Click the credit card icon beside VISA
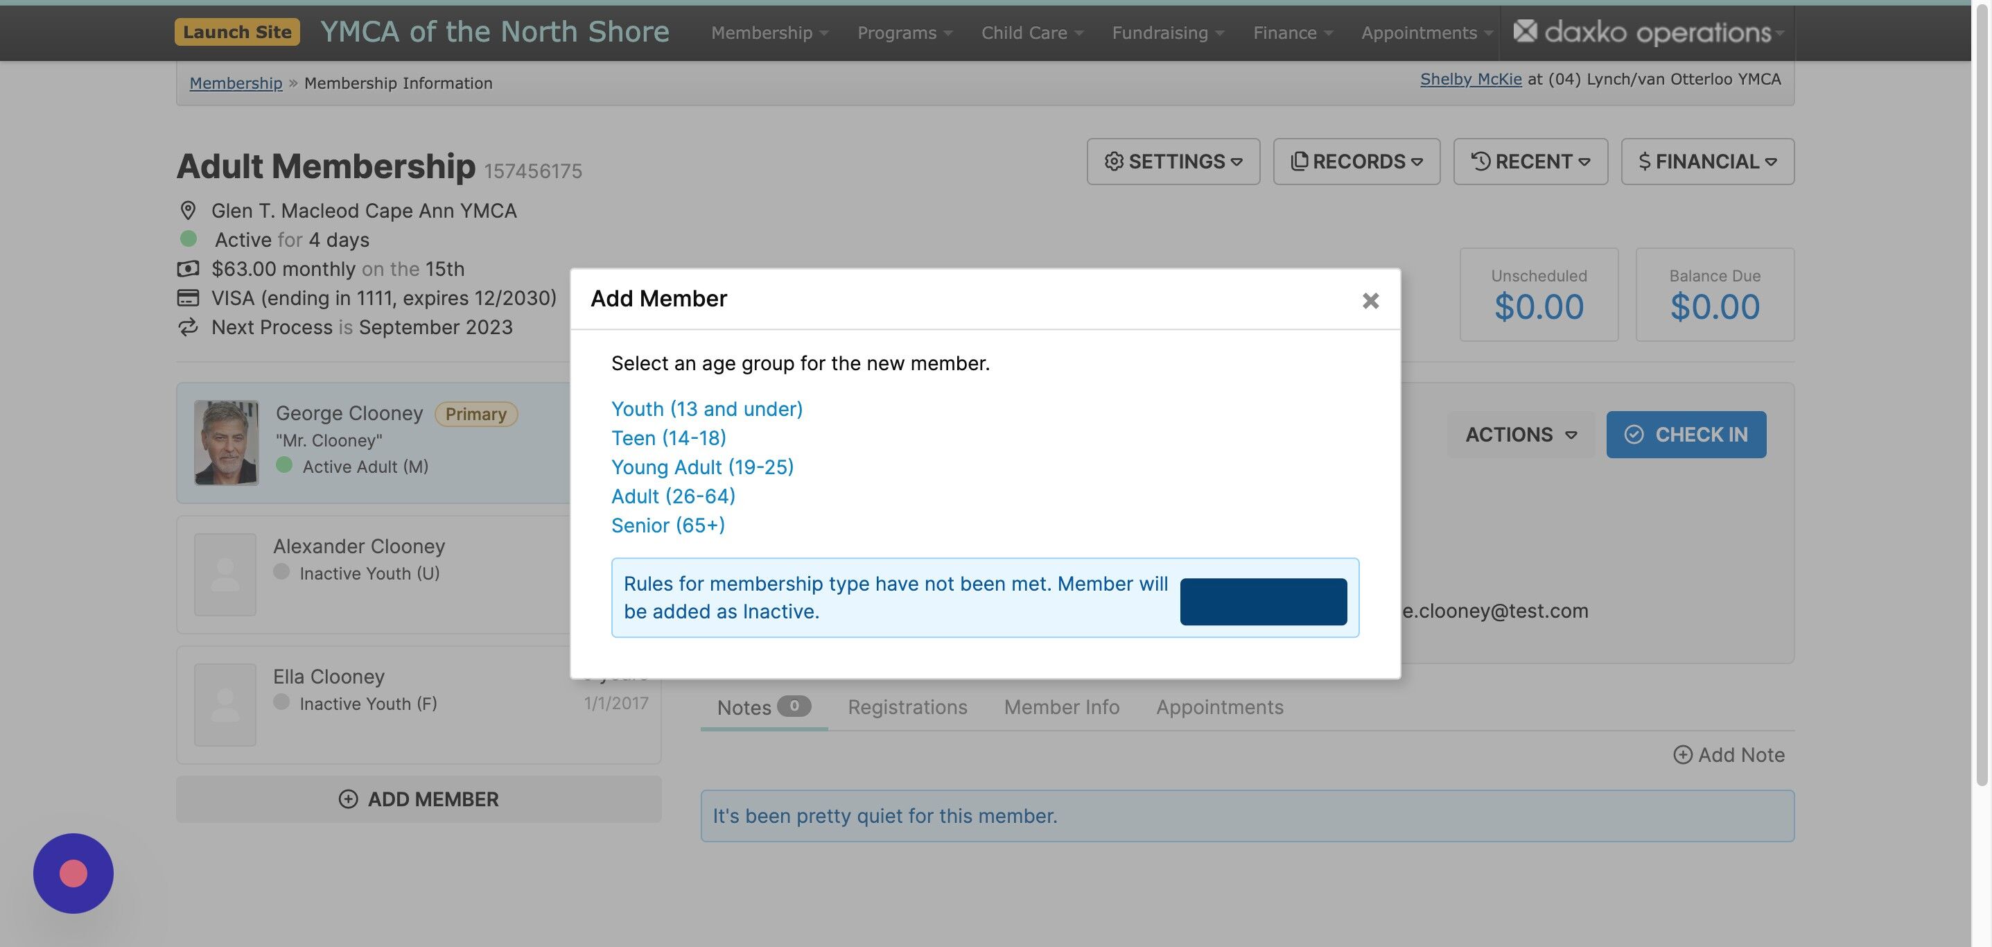Viewport: 1992px width, 947px height. pyautogui.click(x=188, y=298)
